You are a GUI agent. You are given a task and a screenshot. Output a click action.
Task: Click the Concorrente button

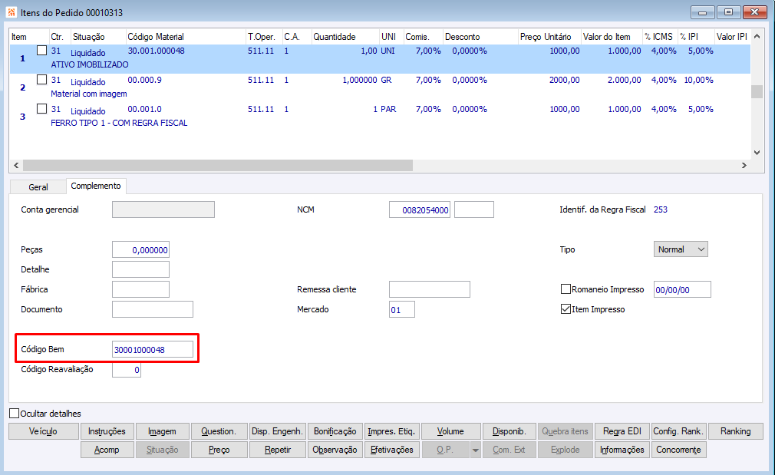pyautogui.click(x=678, y=450)
